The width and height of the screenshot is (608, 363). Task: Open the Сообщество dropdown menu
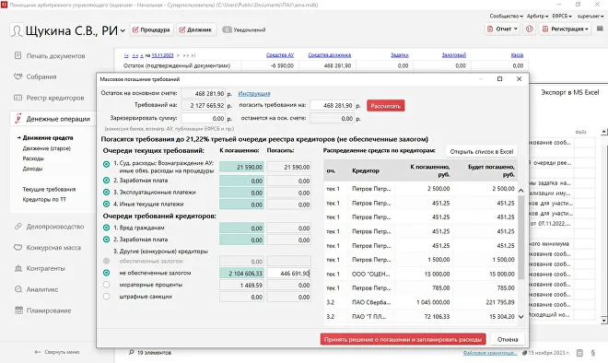coord(506,16)
